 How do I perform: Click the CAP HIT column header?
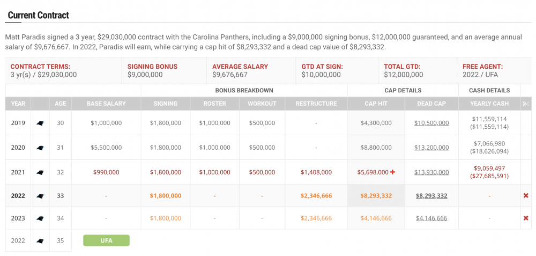pos(376,104)
